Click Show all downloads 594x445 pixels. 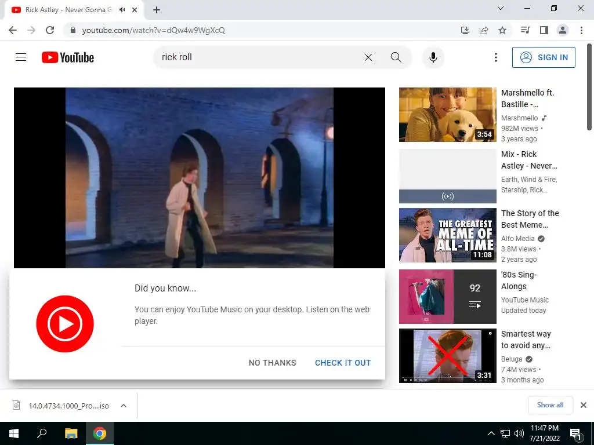coord(550,405)
